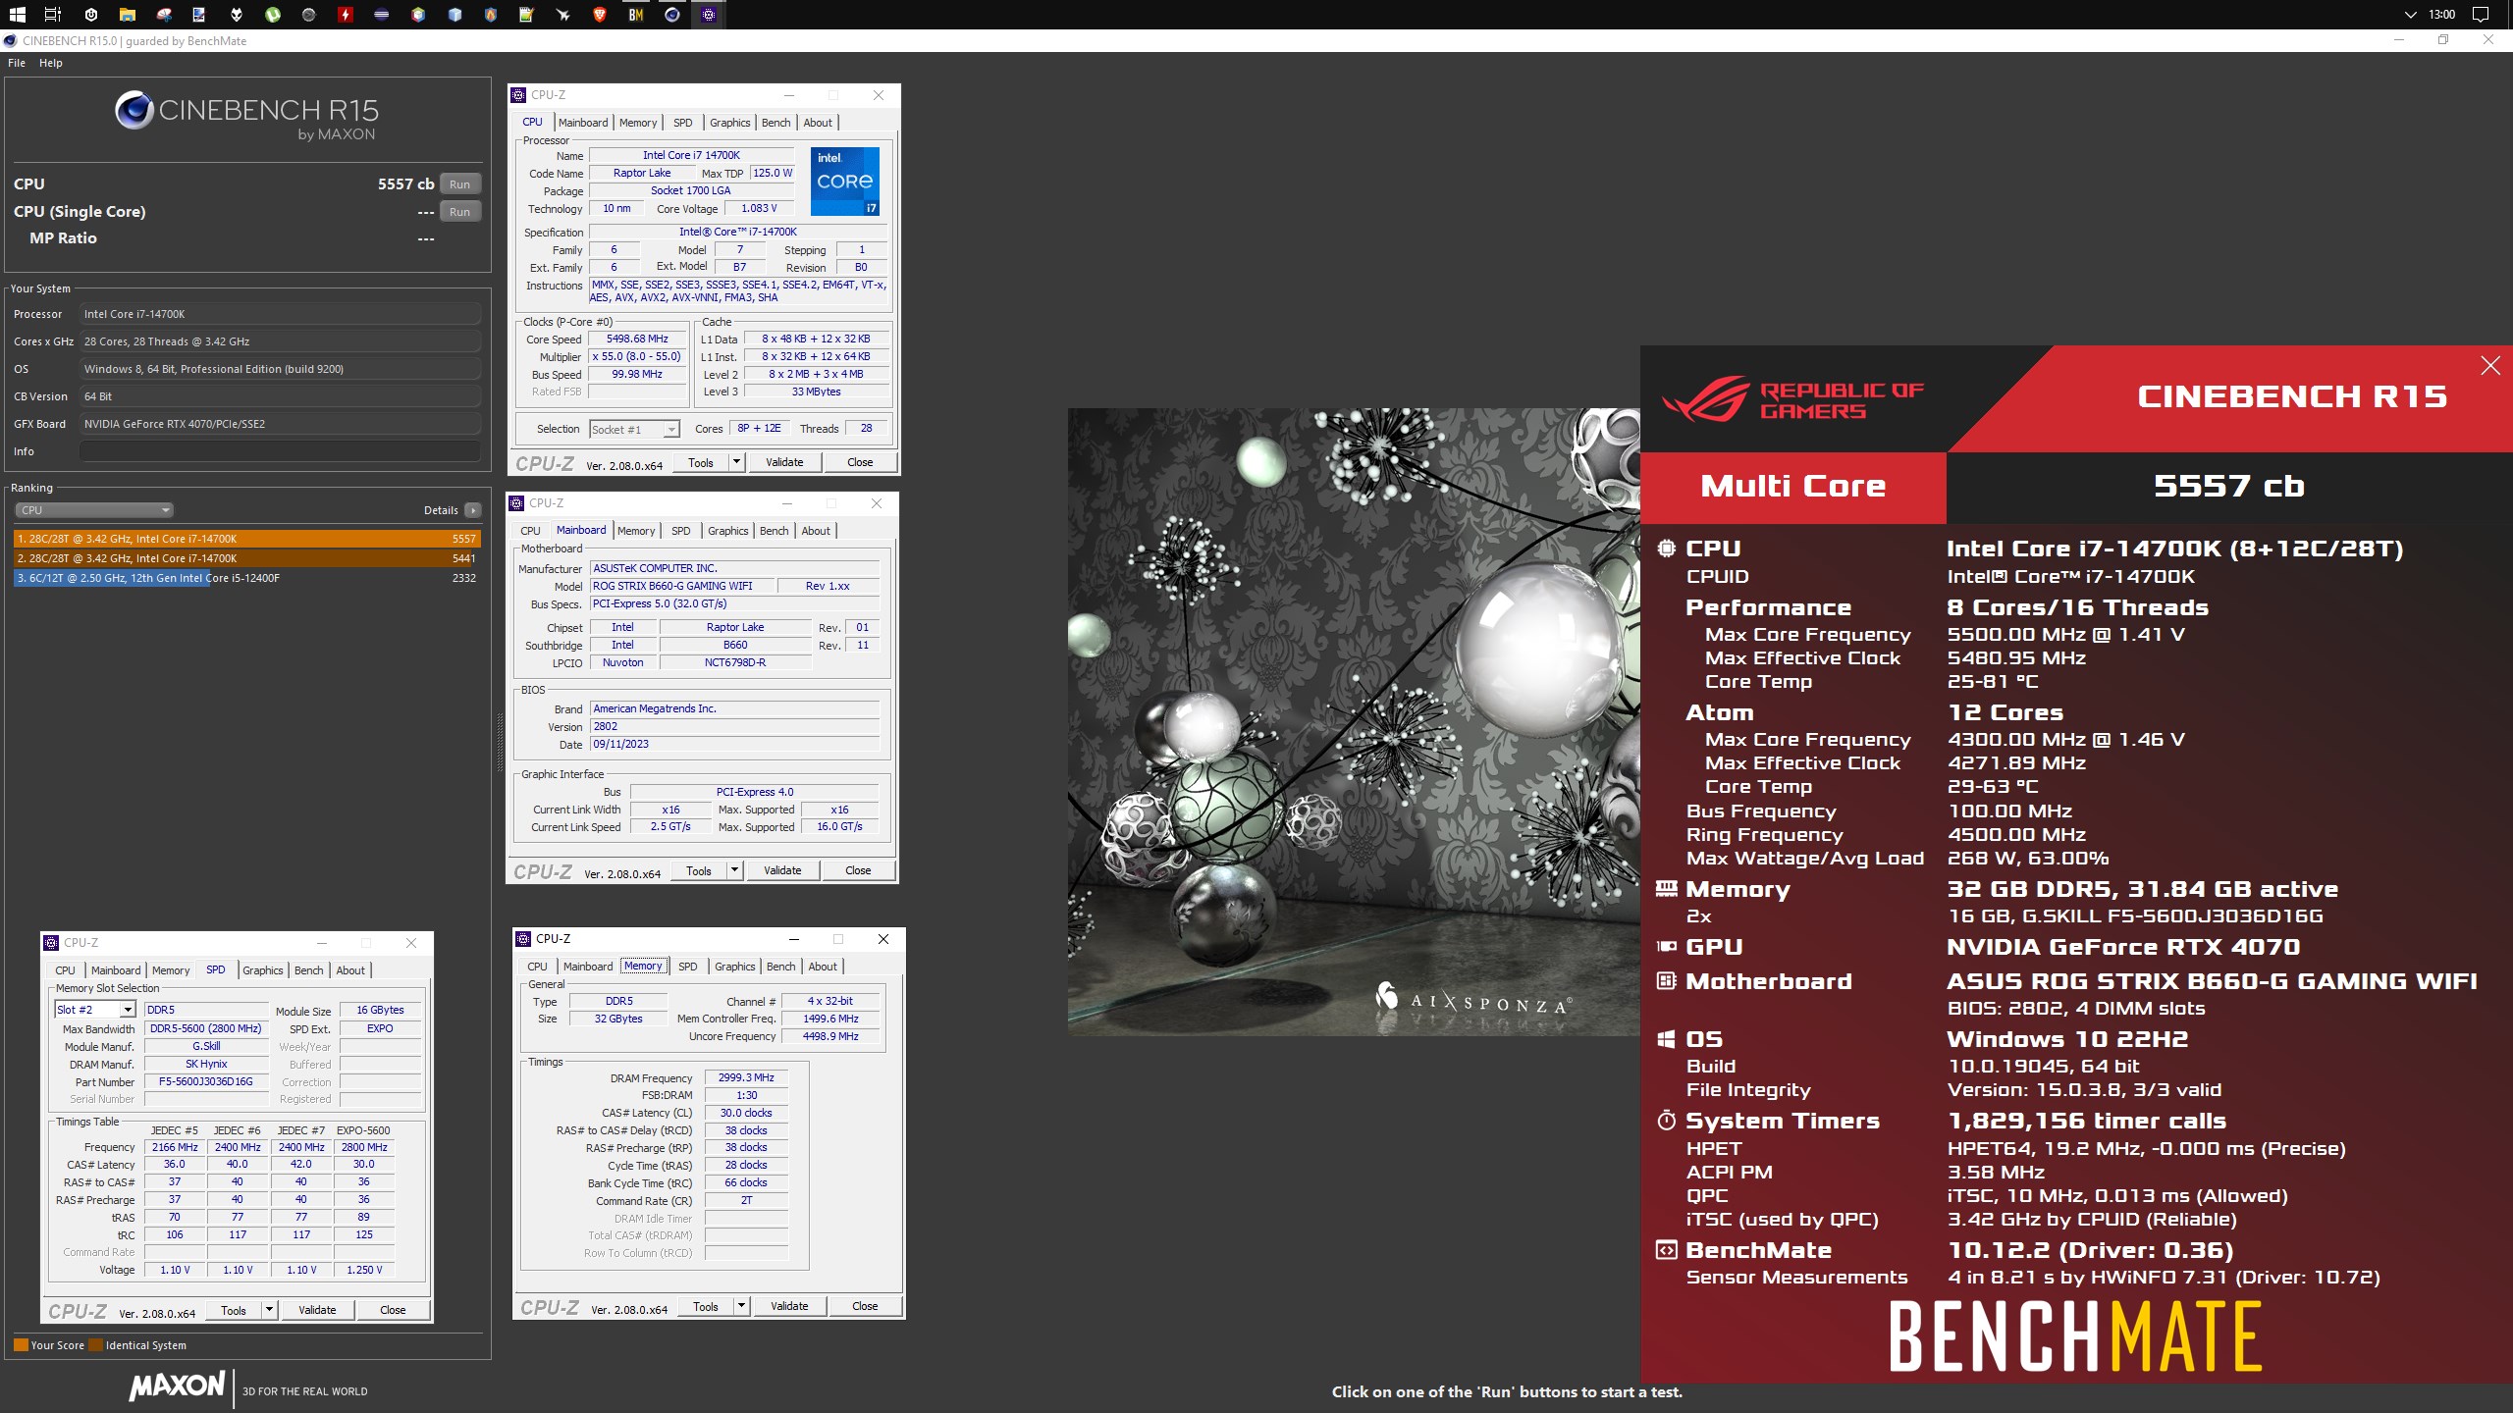Open Tools dropdown arrow in CPU-Z SPD window
2513x1413 pixels.
point(269,1310)
